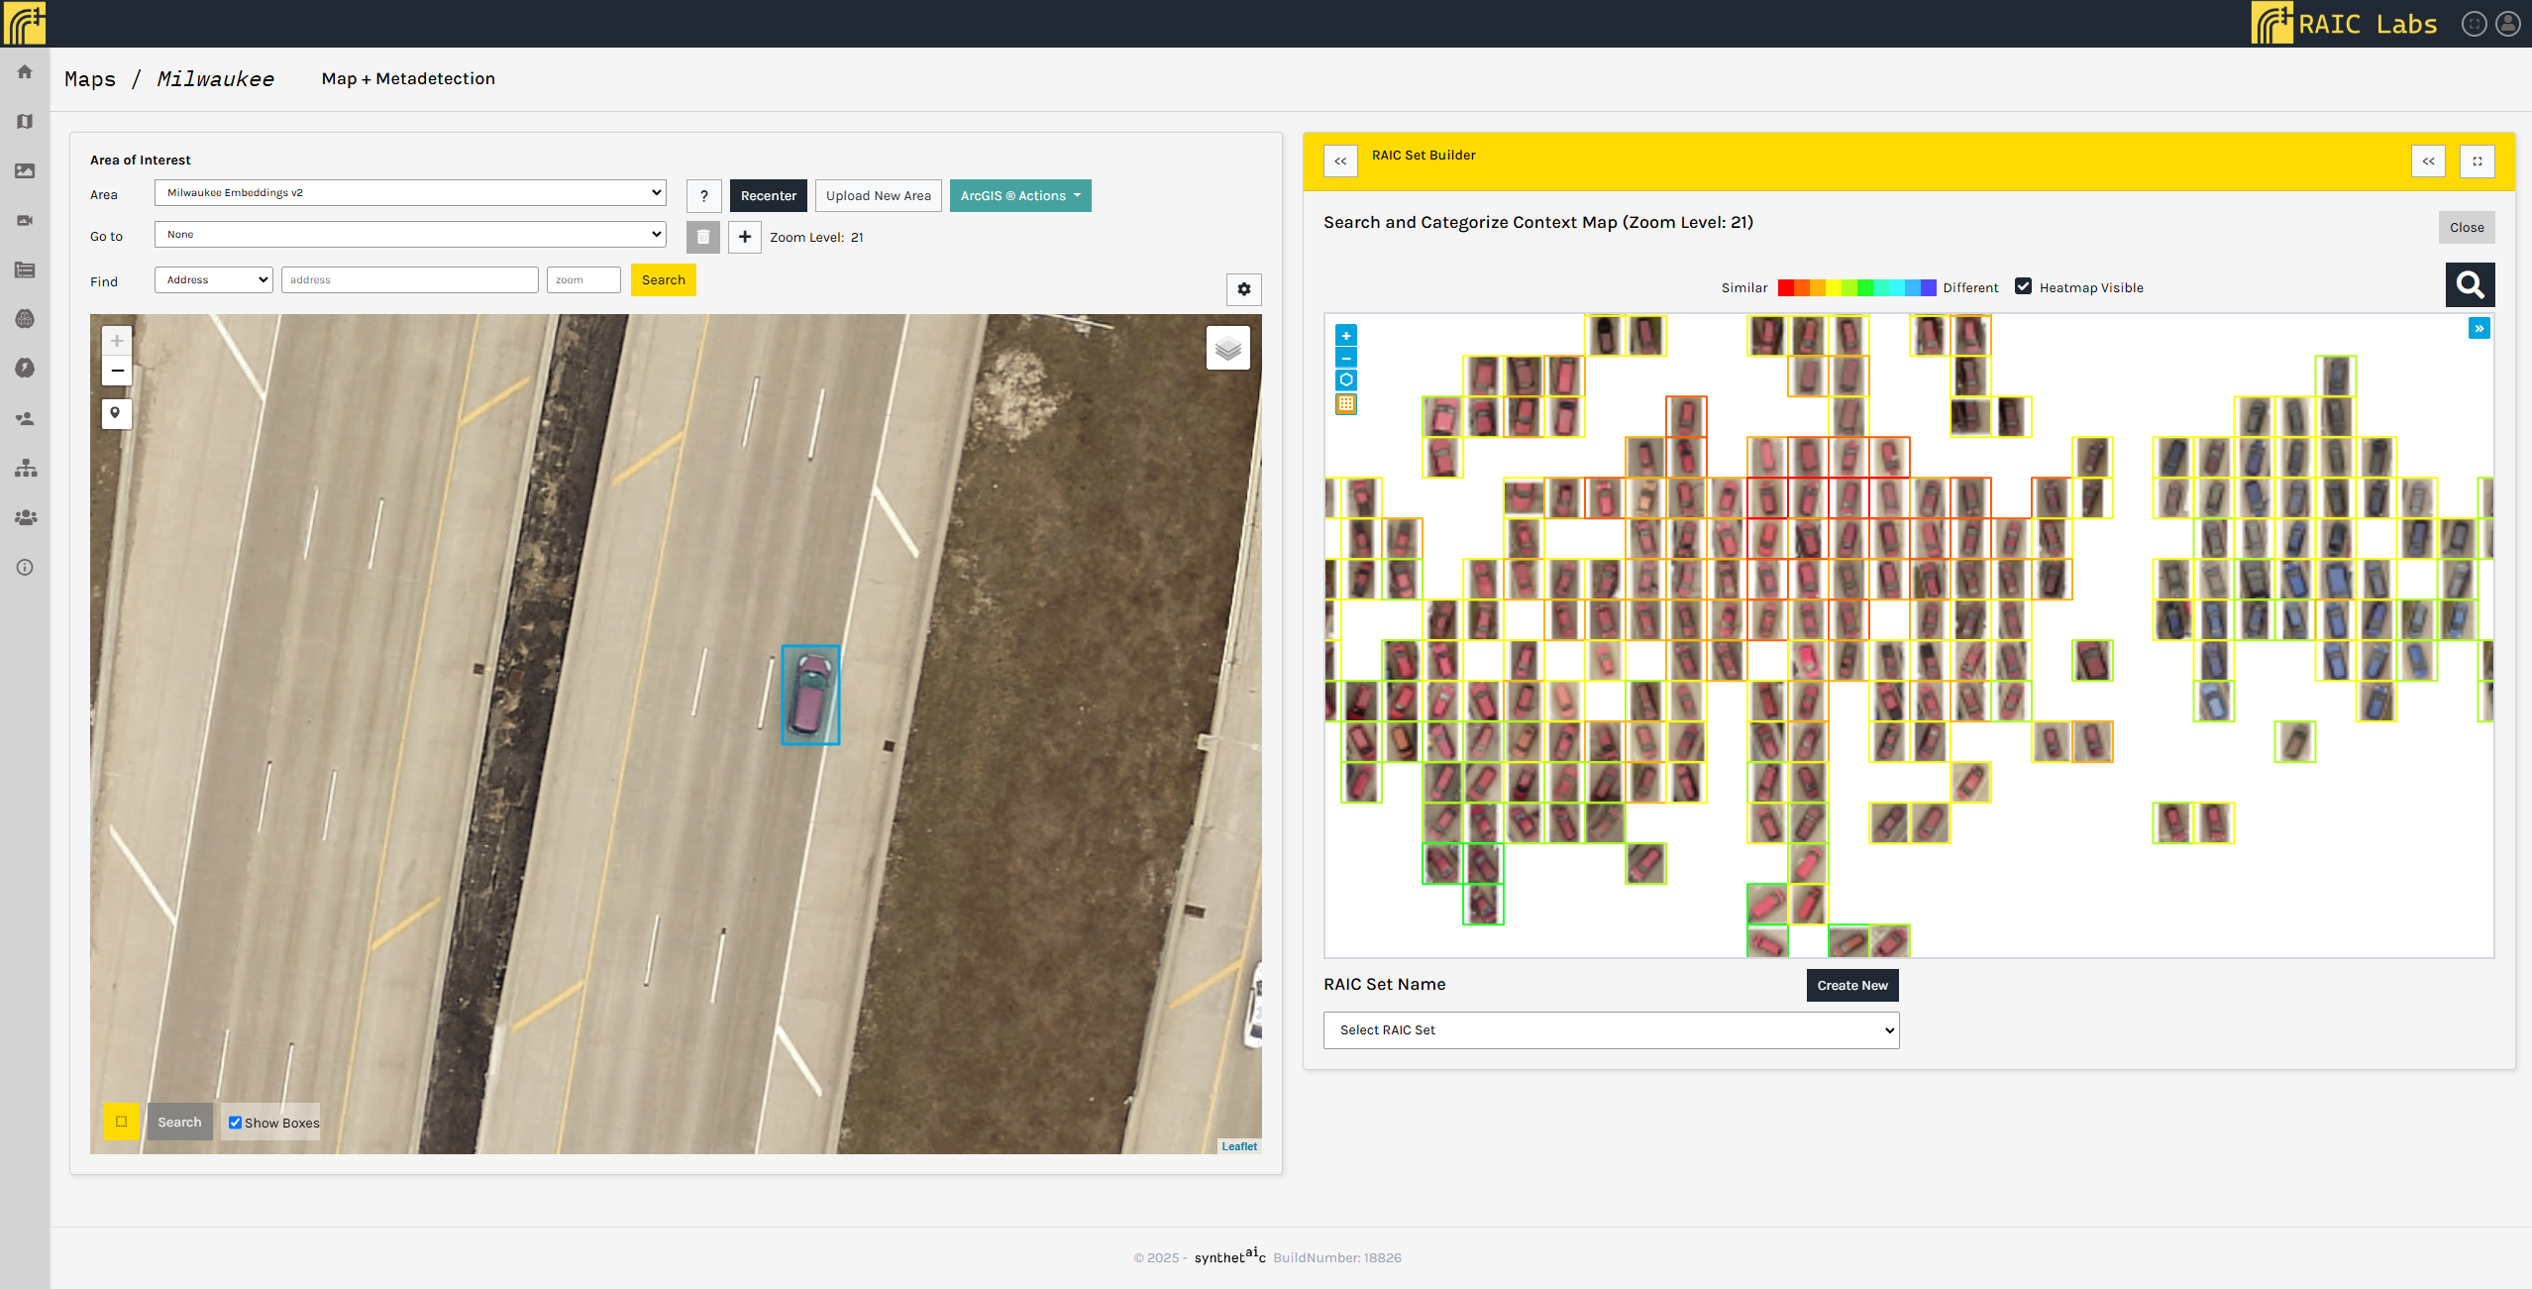Click the trash delete icon next to Go to
The width and height of the screenshot is (2532, 1289).
(x=703, y=237)
